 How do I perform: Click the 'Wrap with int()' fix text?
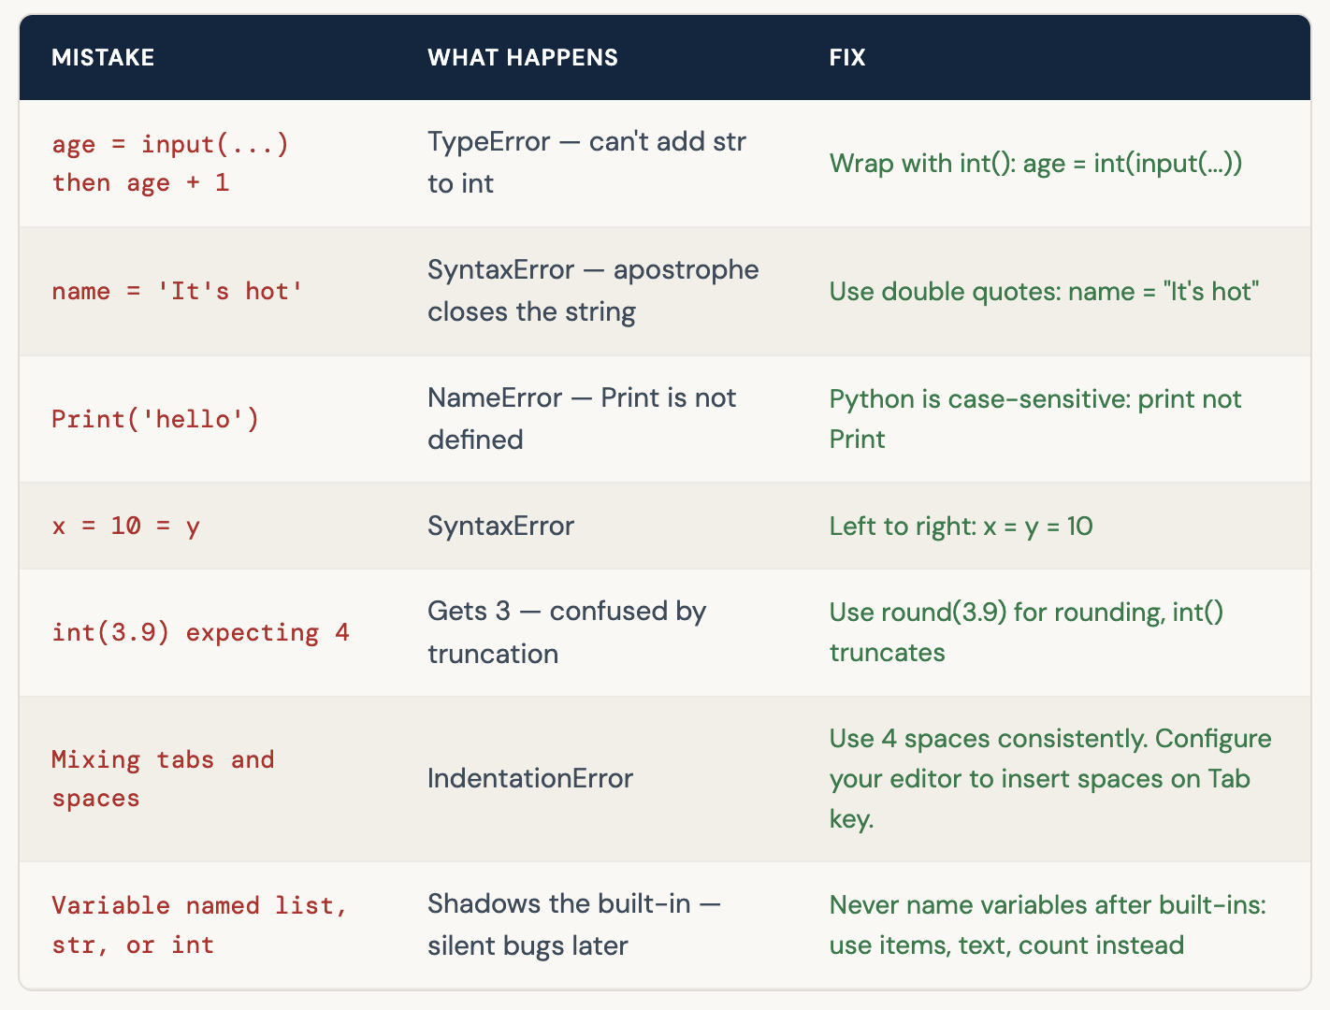coord(1035,164)
